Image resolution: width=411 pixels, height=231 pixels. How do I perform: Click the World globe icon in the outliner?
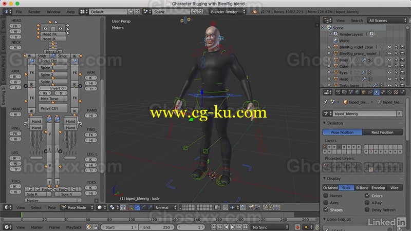[335, 41]
